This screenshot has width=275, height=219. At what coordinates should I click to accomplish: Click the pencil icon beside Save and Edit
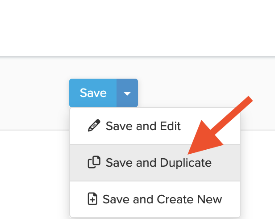pyautogui.click(x=94, y=126)
